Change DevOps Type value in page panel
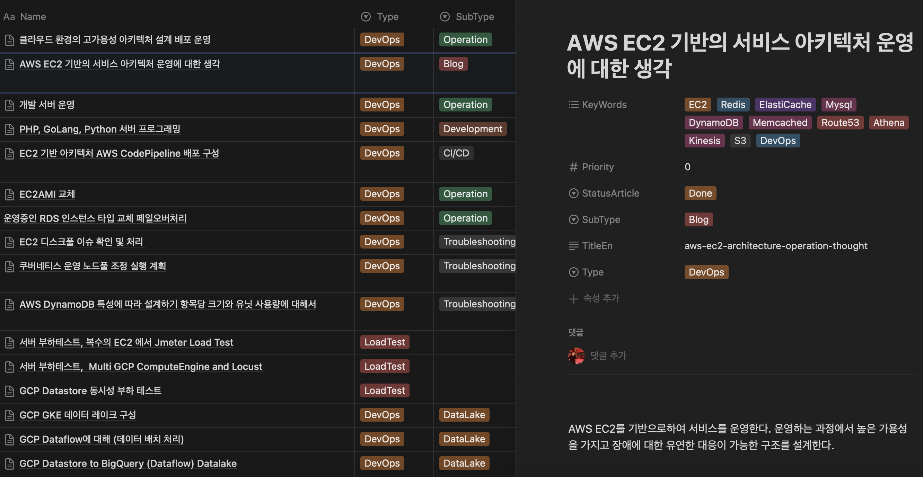Screen dimensions: 923x477 [x=706, y=272]
